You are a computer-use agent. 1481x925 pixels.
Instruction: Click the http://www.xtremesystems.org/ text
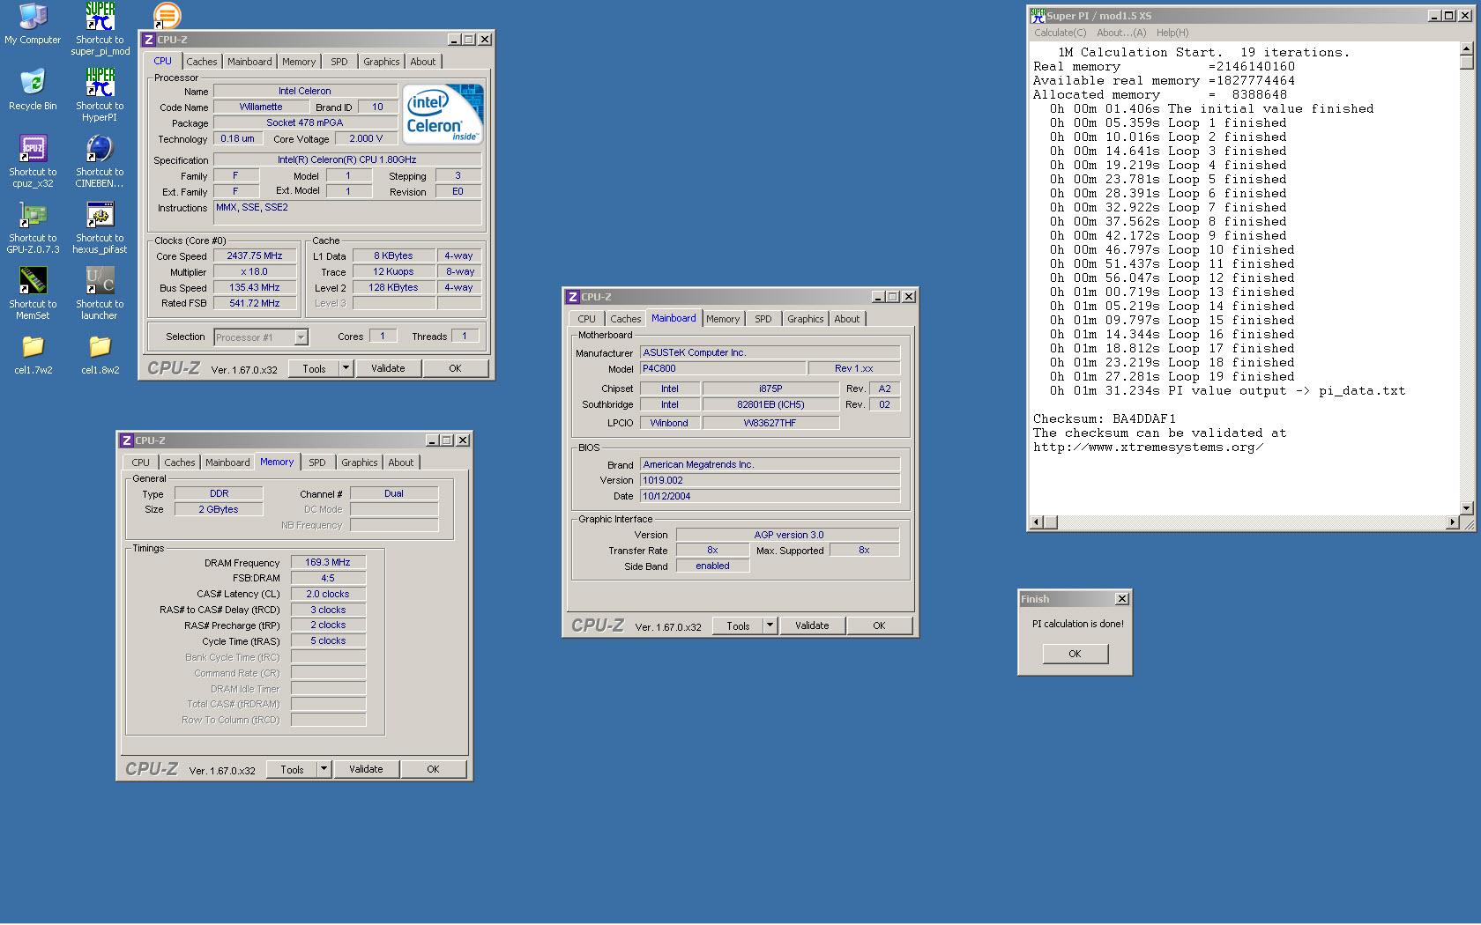[1149, 448]
